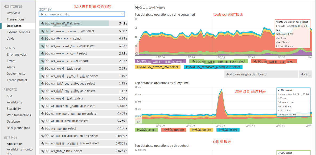Open the Background jobs report

[18, 128]
